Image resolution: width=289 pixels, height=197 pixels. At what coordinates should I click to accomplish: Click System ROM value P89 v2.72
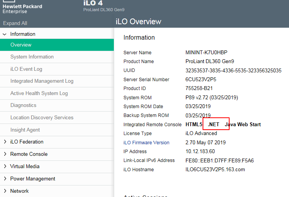[x=211, y=97]
